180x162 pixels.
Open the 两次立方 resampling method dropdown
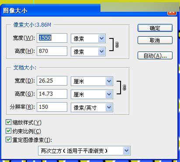[x=84, y=151]
